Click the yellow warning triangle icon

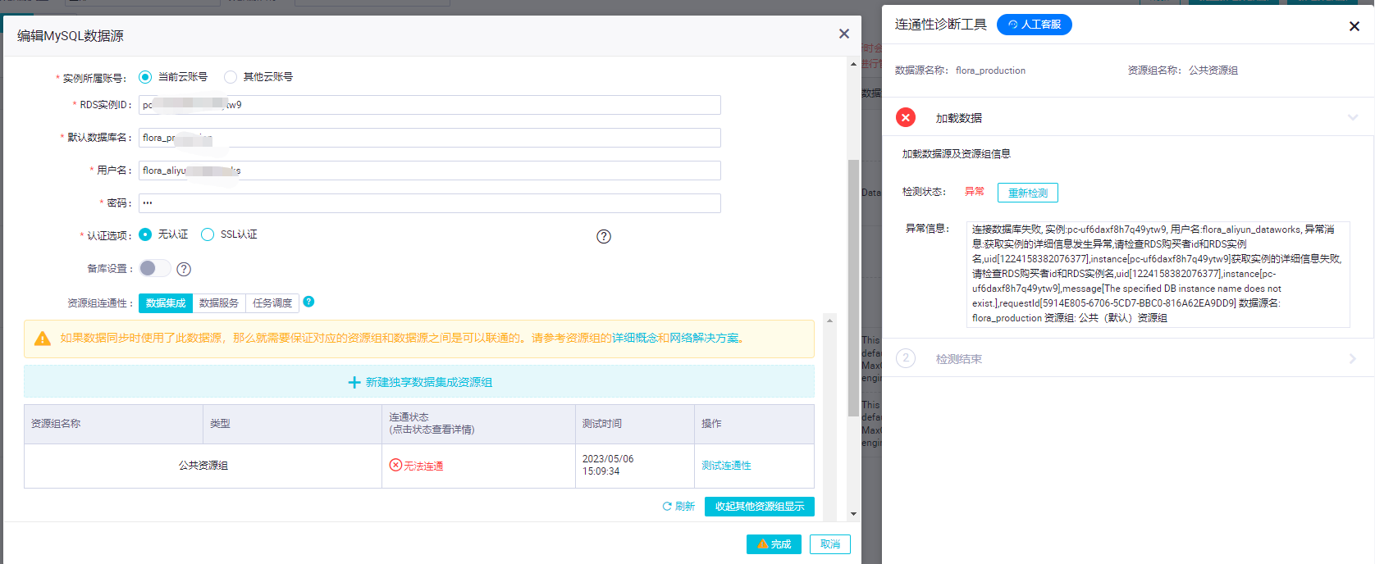[x=43, y=339]
